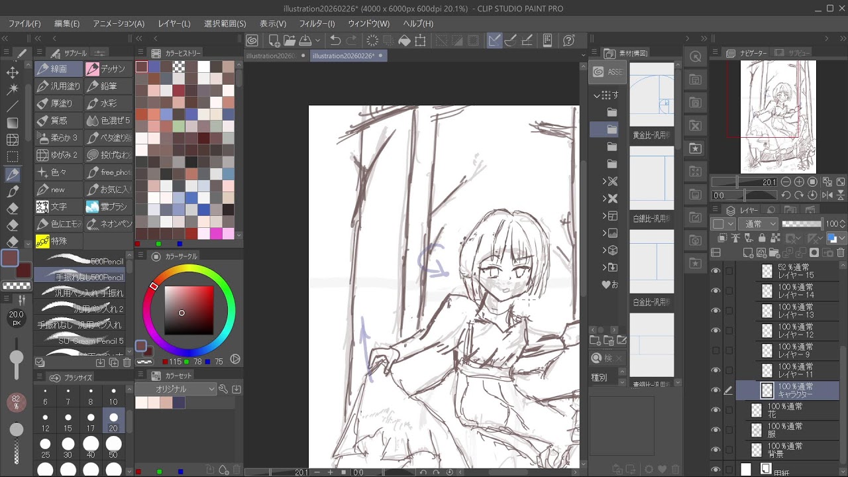This screenshot has width=848, height=477.
Task: Create a new canvas from the command bar
Action: coord(273,40)
